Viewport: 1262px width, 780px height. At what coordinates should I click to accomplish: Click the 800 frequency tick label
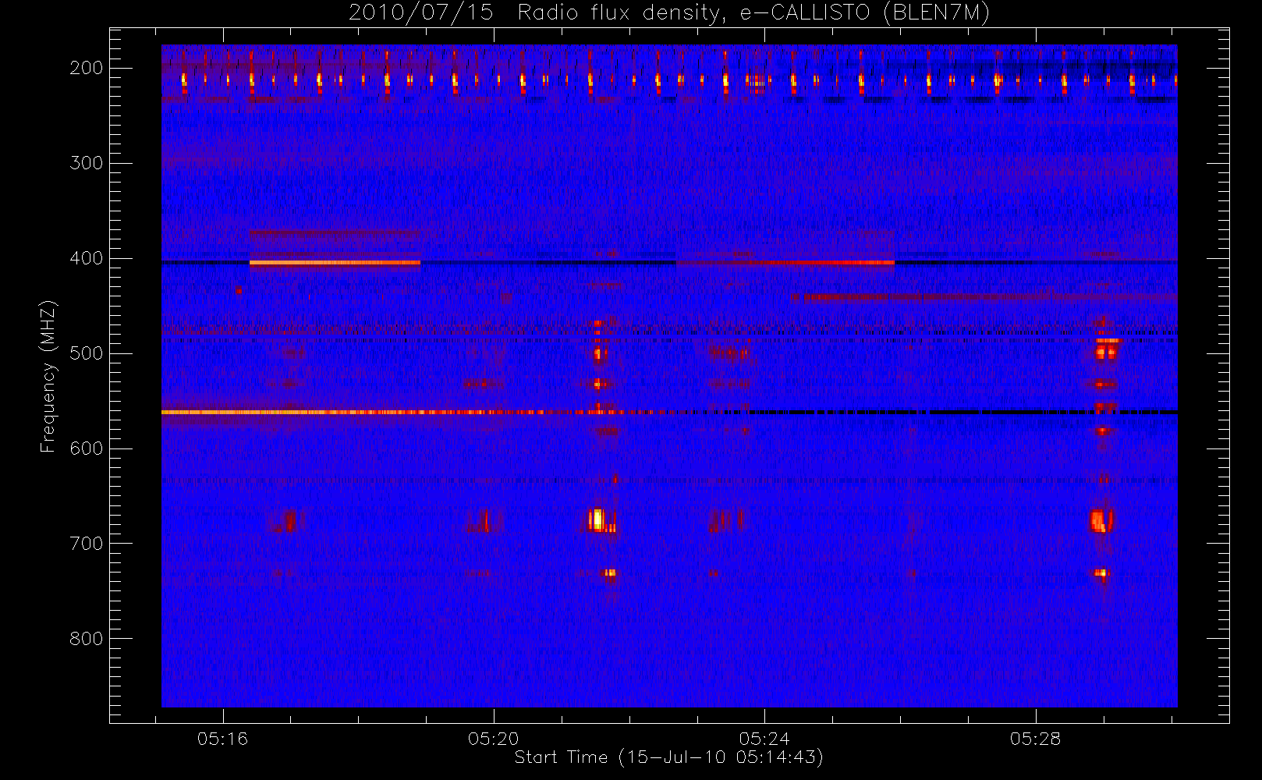pyautogui.click(x=87, y=639)
